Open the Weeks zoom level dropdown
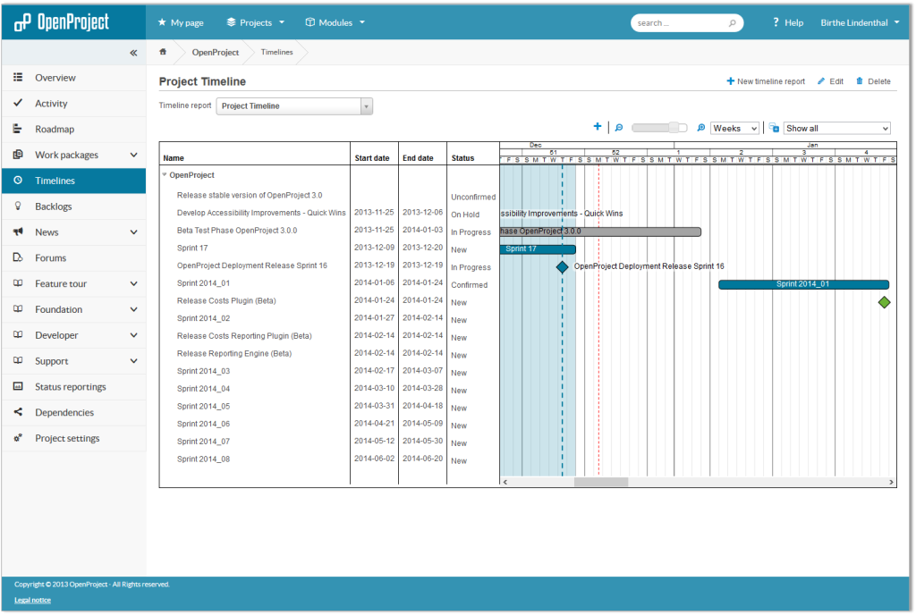This screenshot has width=916, height=615. tap(735, 129)
